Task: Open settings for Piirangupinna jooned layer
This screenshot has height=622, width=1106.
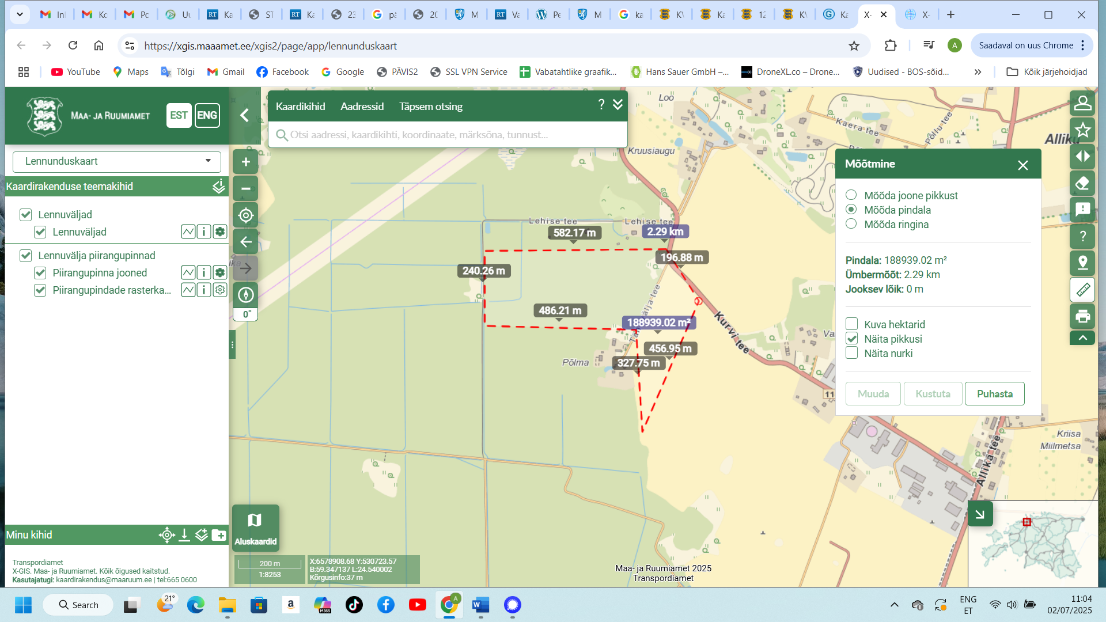Action: pyautogui.click(x=220, y=272)
